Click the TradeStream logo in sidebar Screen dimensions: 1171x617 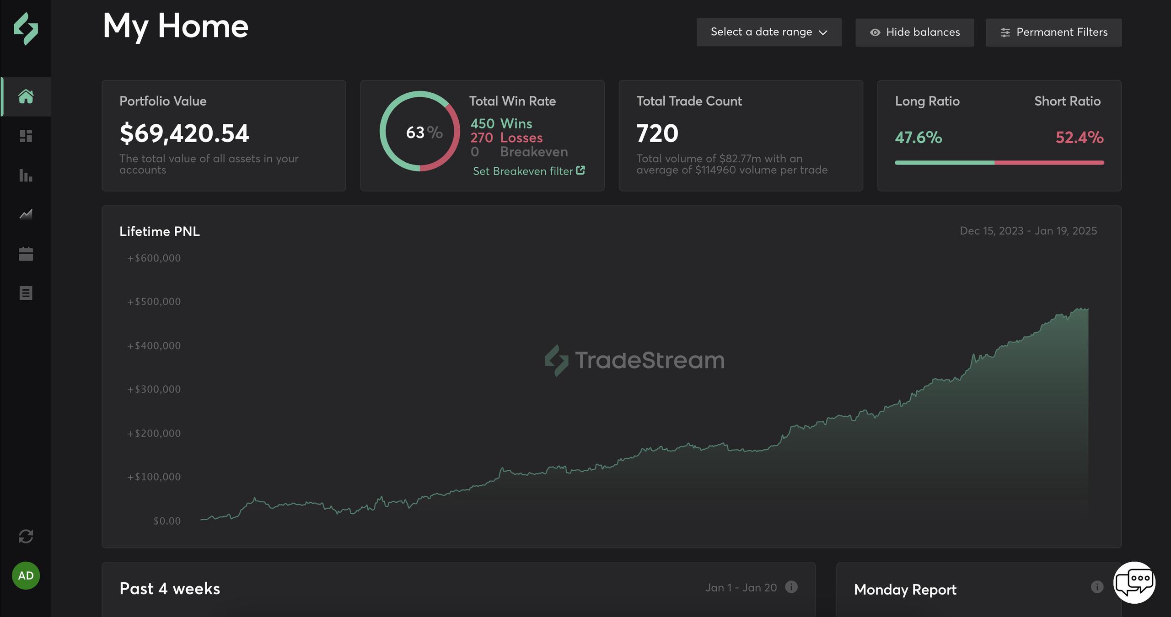click(x=26, y=29)
